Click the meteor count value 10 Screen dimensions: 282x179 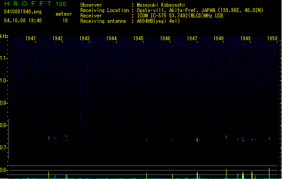(x=65, y=21)
